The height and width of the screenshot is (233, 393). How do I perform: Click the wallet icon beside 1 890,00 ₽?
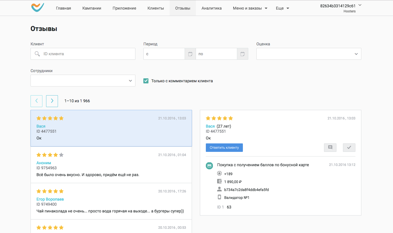point(219,181)
